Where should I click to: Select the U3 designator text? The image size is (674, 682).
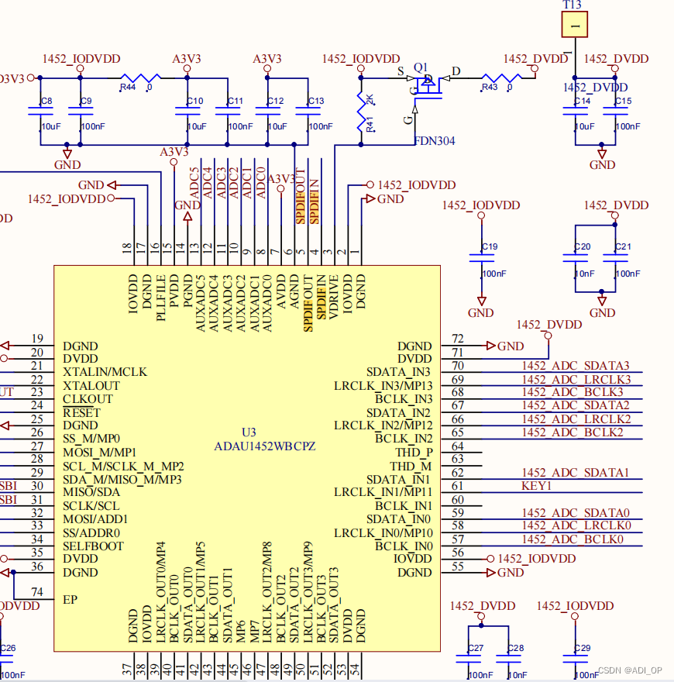tap(249, 432)
